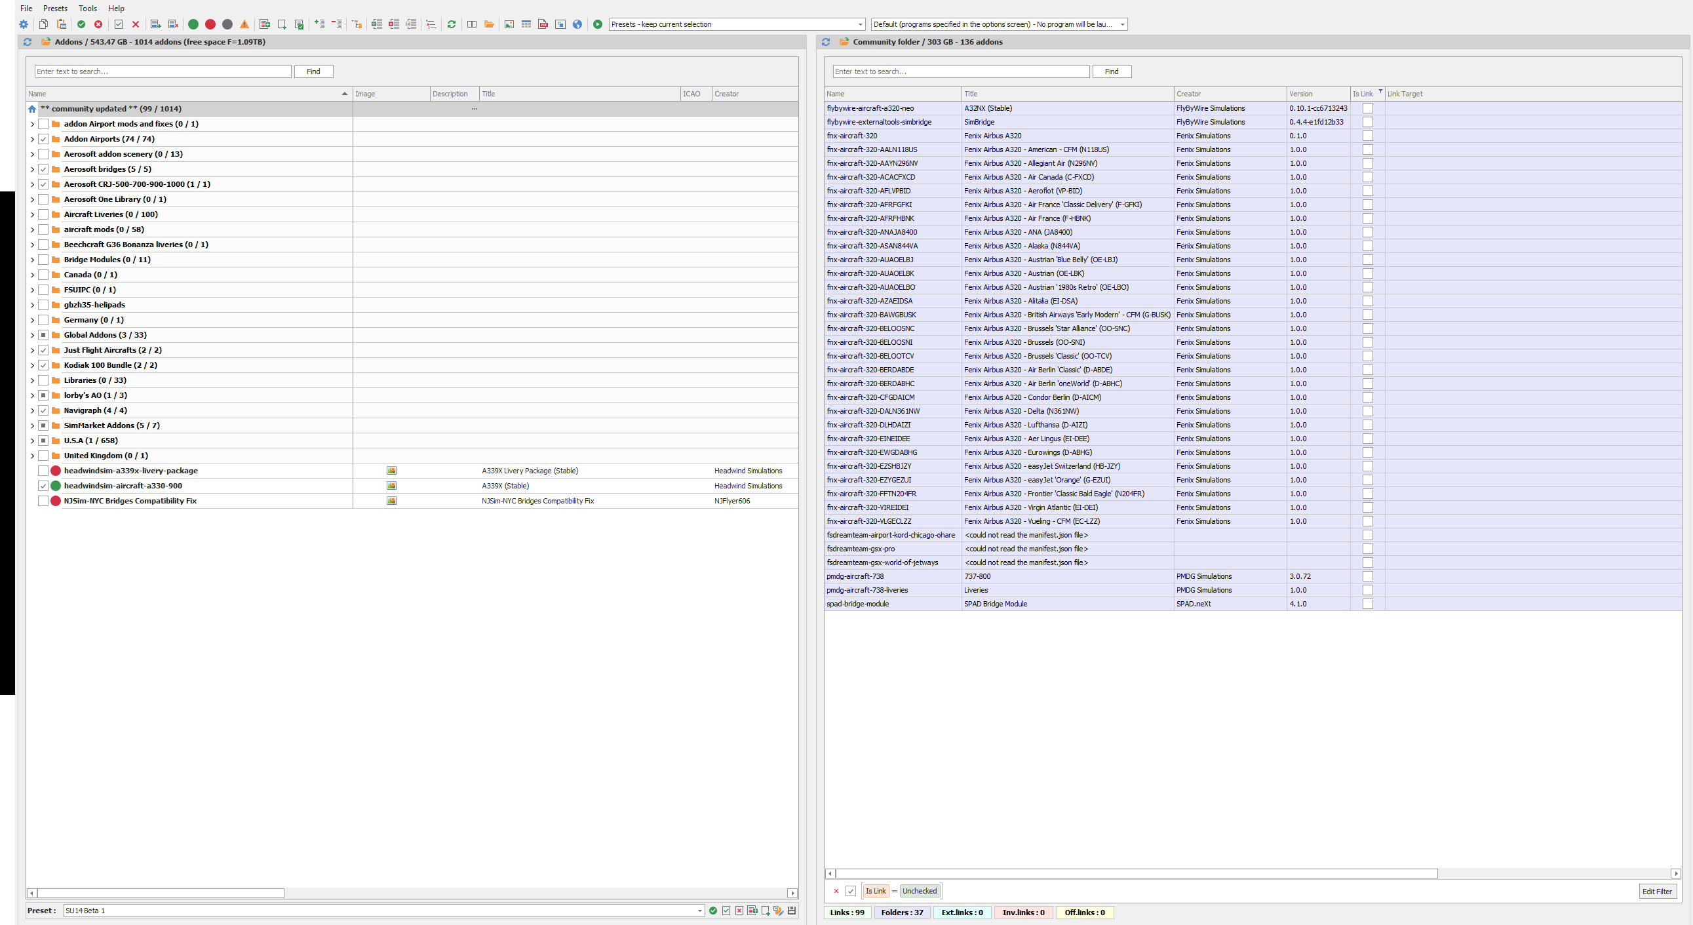The height and width of the screenshot is (925, 1693).
Task: Click the refresh icon in the toolbar
Action: 452,24
